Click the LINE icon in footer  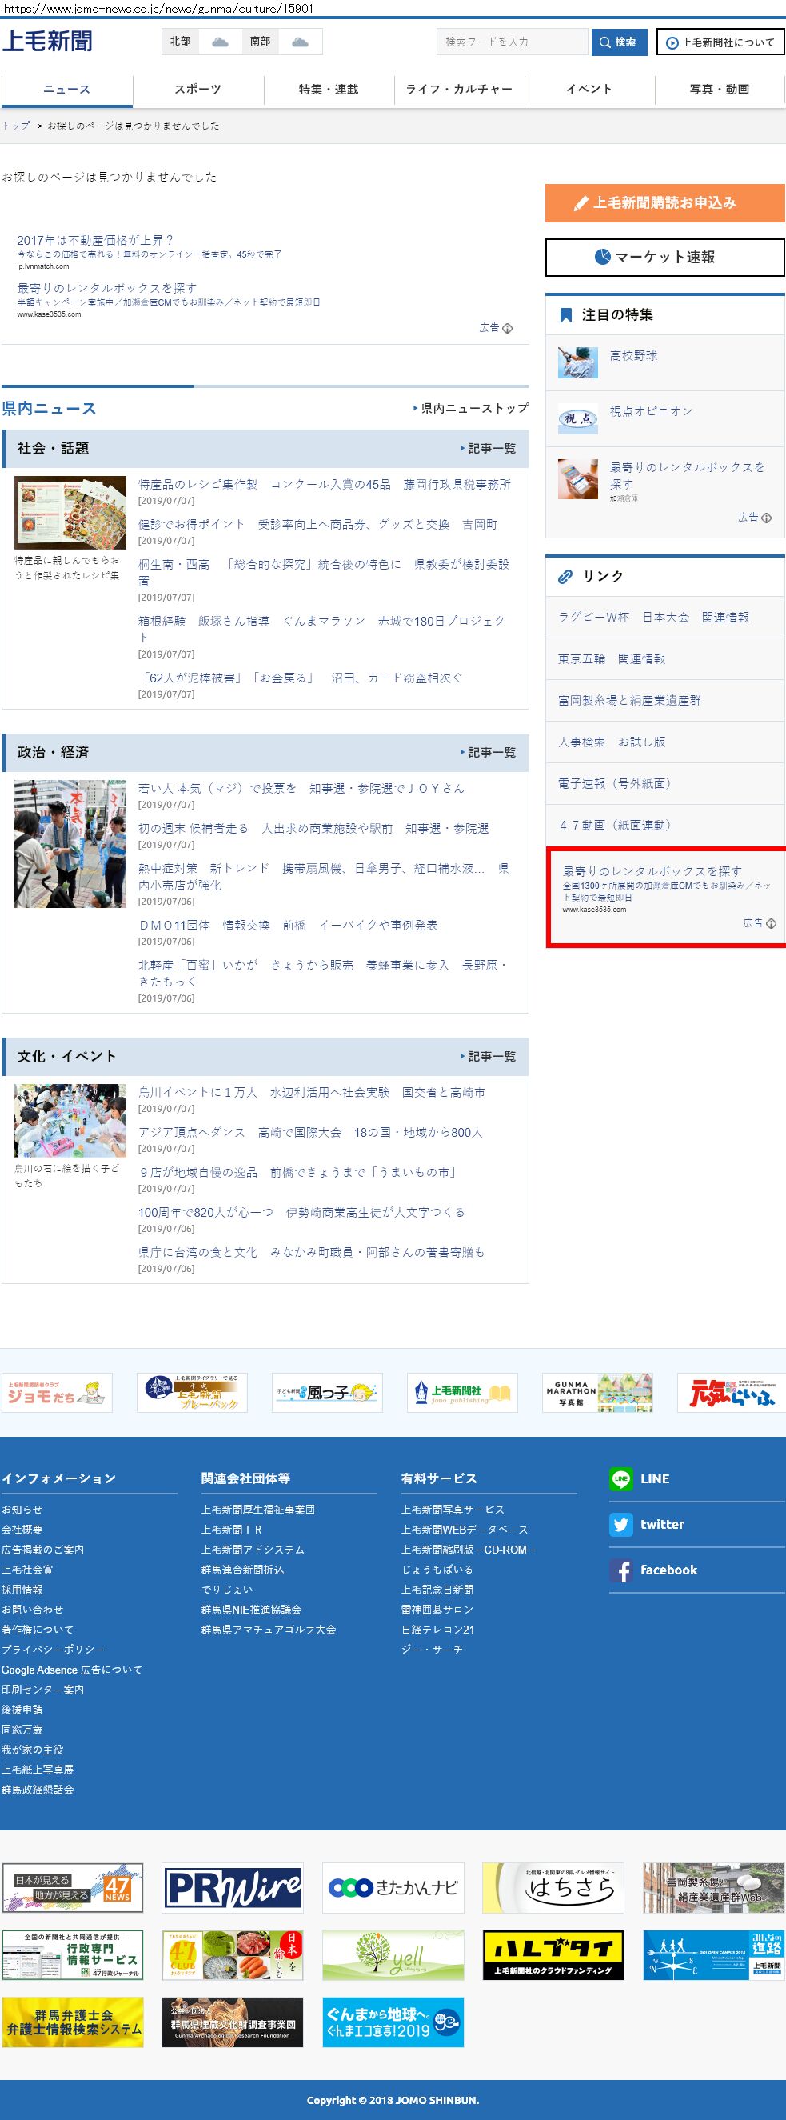(620, 1478)
